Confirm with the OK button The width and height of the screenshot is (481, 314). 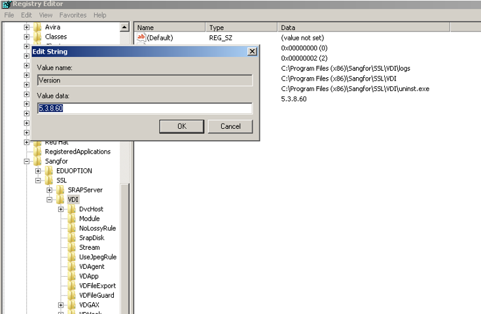182,126
